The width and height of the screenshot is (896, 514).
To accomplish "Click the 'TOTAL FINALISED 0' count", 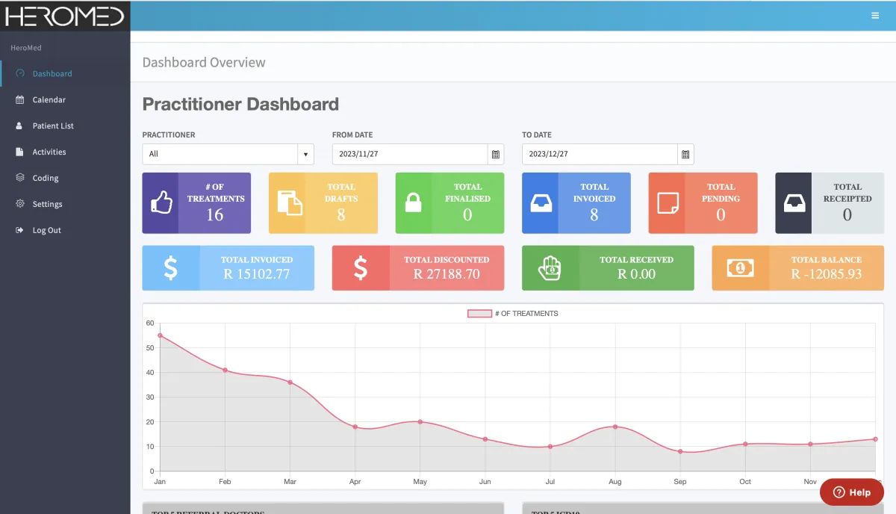I will pos(467,215).
